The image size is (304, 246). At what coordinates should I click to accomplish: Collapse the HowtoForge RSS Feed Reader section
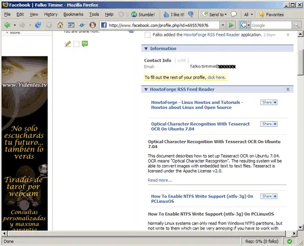tap(146, 90)
